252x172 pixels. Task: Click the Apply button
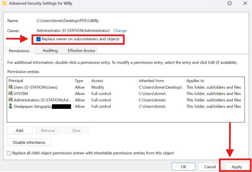[x=237, y=167]
